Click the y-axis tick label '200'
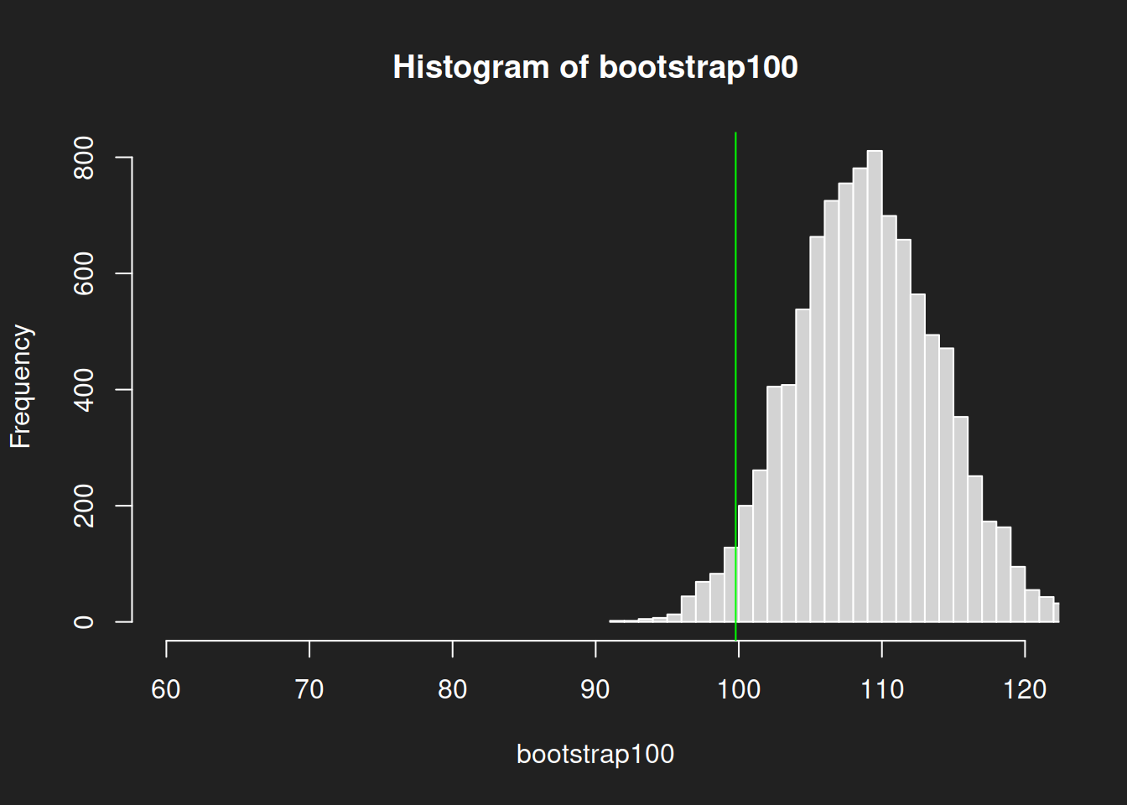Viewport: 1127px width, 805px height. pyautogui.click(x=84, y=506)
